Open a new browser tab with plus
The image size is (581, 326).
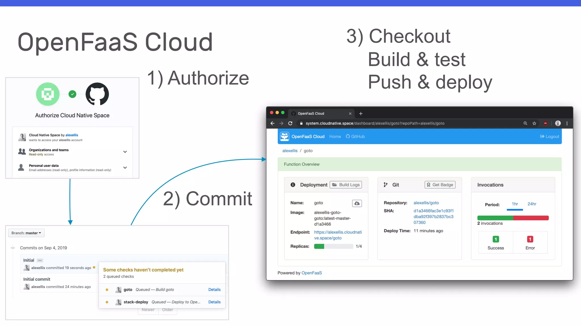click(361, 113)
